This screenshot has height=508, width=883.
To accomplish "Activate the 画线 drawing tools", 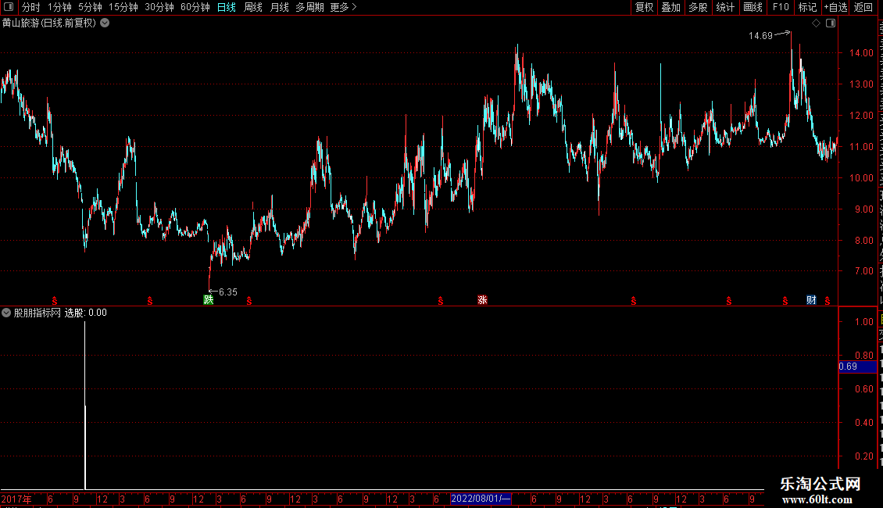I will coord(753,7).
